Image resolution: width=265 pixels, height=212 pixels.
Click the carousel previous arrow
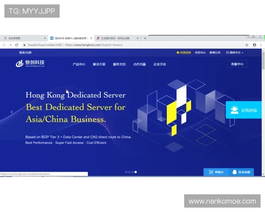tap(11, 112)
